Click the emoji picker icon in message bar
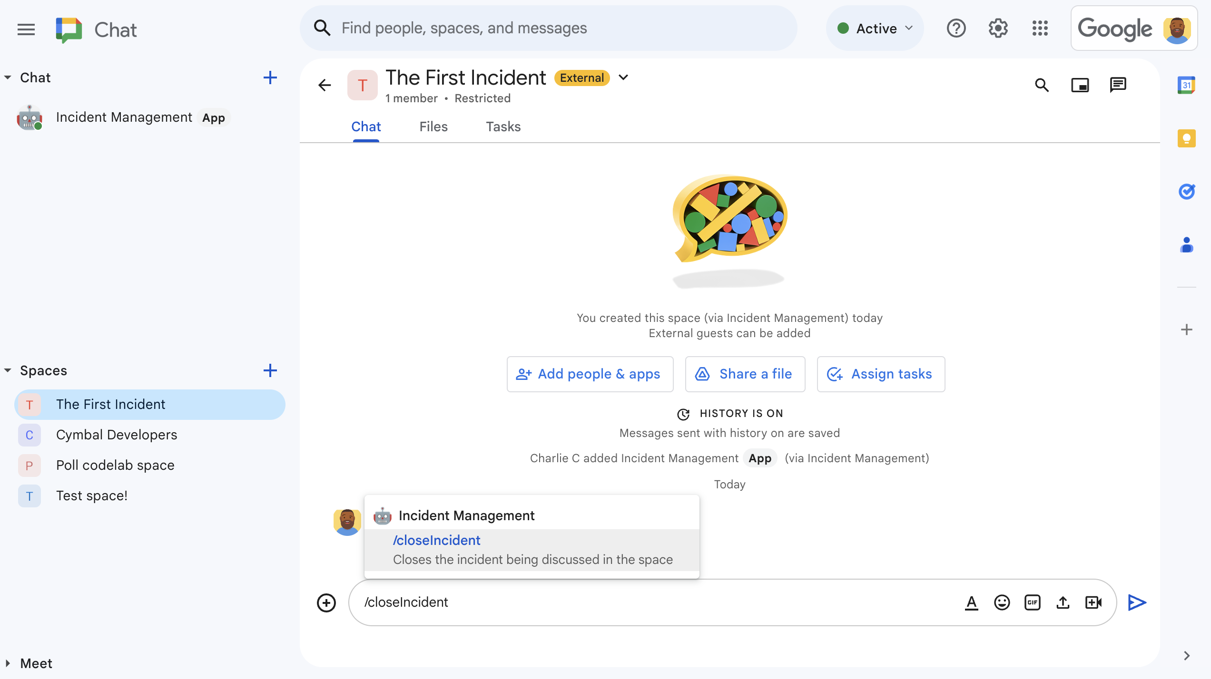The height and width of the screenshot is (679, 1211). coord(1002,602)
